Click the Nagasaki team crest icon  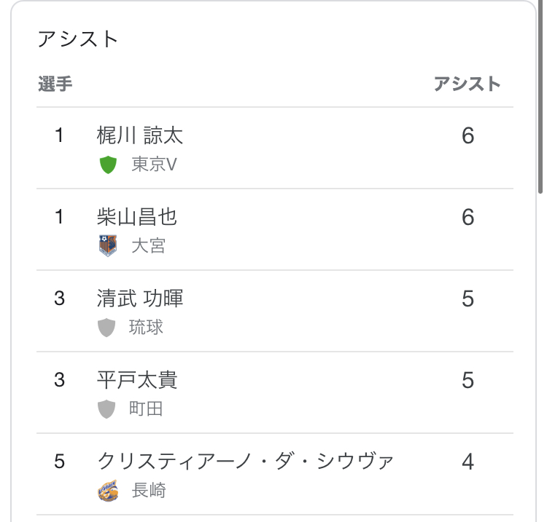coord(108,491)
